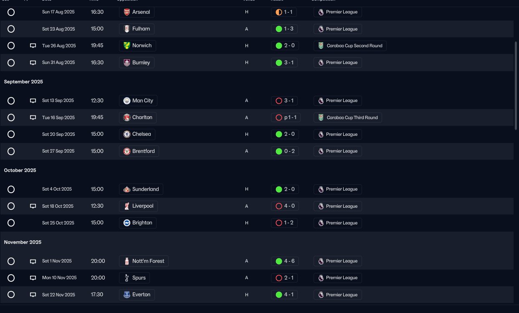Select the radio circle for Fulham fixture
Viewport: 519px width, 313px height.
11,29
